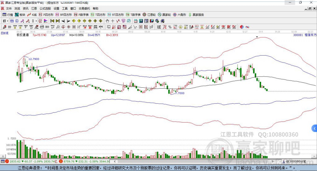Open the 9T四方形 tool
The image size is (317, 171).
pos(116,15)
